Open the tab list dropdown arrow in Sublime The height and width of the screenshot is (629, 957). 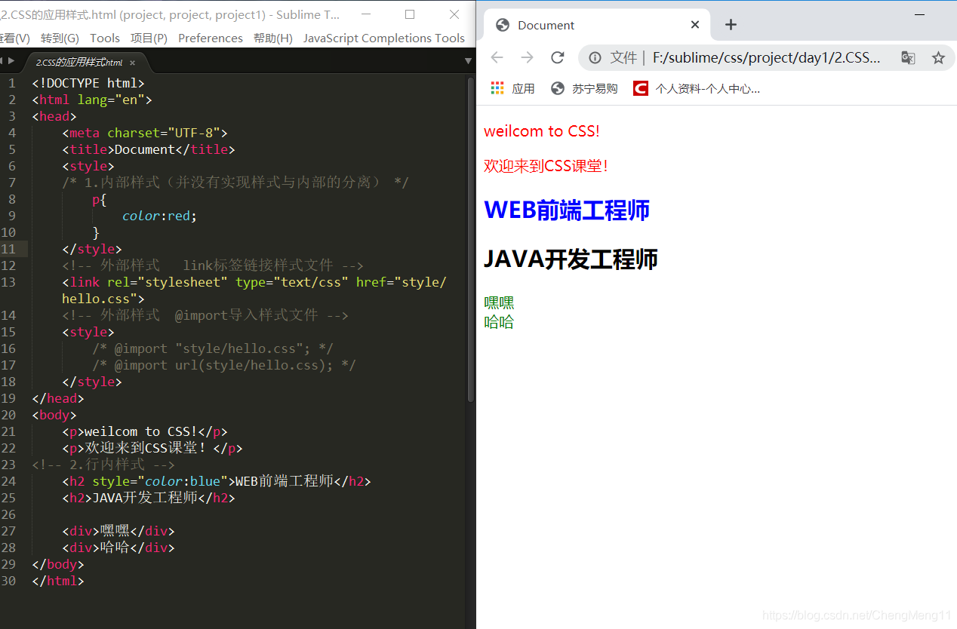(x=468, y=61)
